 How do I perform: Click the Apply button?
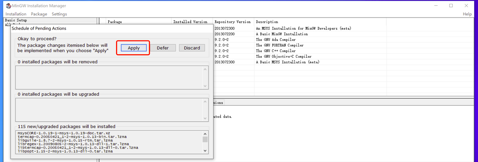134,48
